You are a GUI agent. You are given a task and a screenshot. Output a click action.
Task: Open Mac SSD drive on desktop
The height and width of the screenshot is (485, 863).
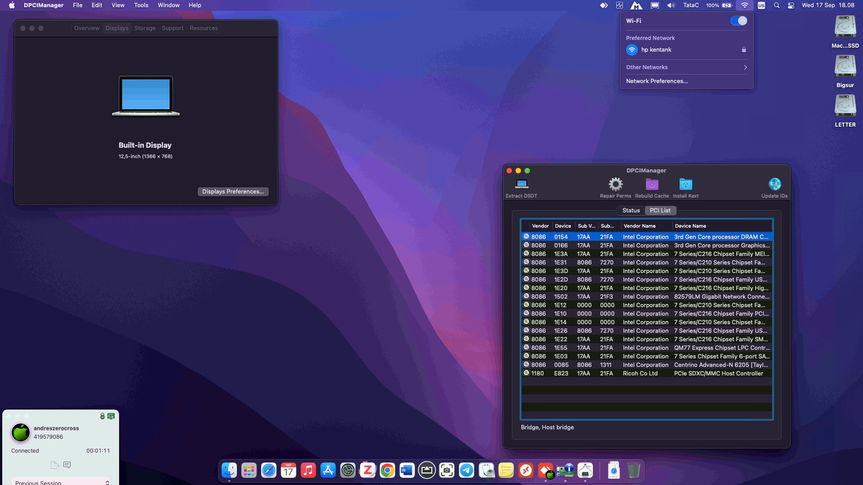click(845, 31)
